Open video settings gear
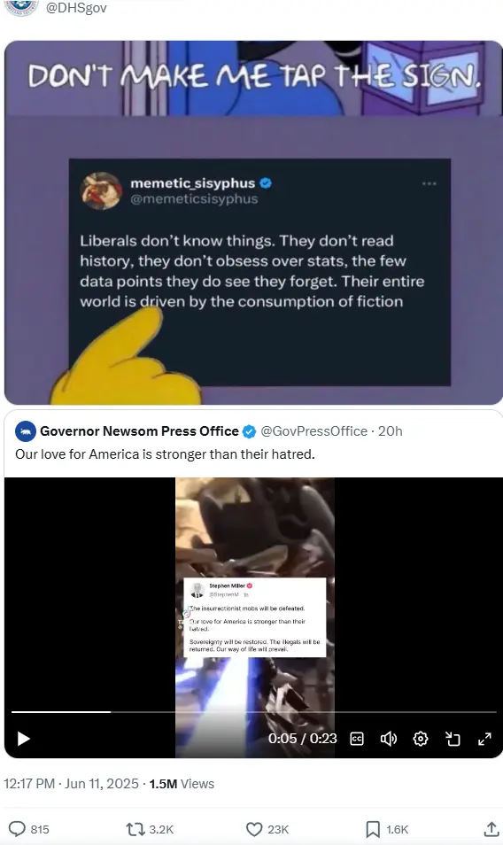 [x=421, y=739]
